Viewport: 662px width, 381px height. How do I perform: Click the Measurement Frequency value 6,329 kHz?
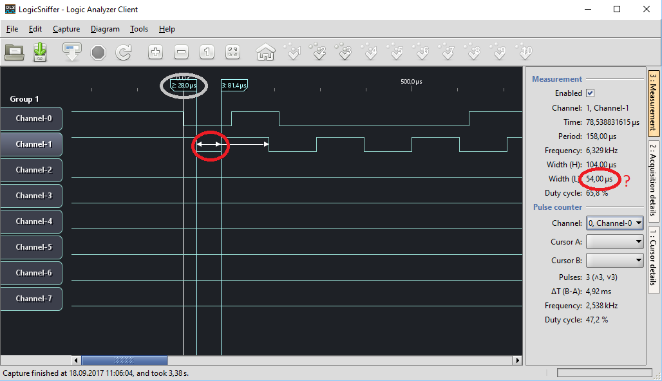(601, 151)
